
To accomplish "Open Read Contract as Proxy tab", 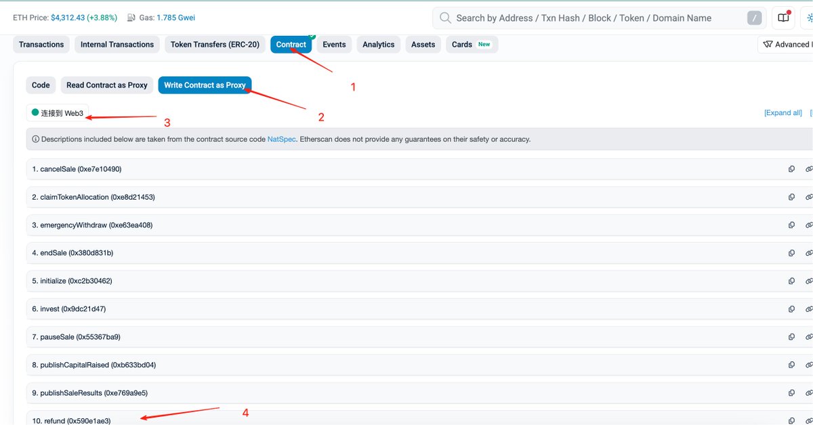I will click(107, 85).
